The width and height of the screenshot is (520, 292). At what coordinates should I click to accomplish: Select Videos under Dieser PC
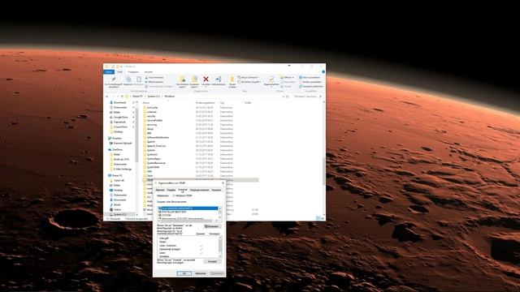(117, 209)
